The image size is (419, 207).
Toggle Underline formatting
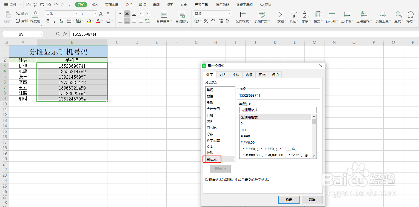click(x=61, y=21)
